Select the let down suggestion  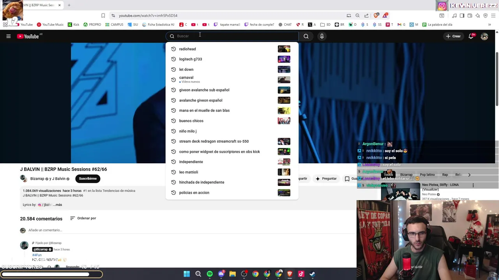coord(232,70)
